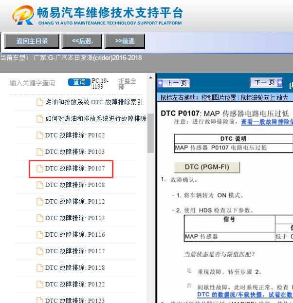The height and width of the screenshot is (303, 293).
Task: Click document icon beside P0122
Action: point(40,284)
